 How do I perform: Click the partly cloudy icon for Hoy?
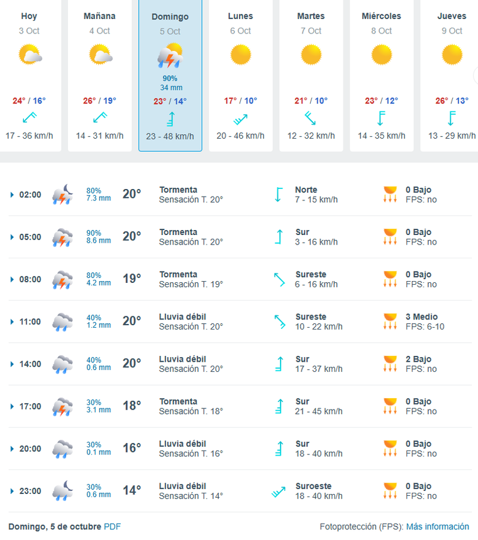(30, 55)
